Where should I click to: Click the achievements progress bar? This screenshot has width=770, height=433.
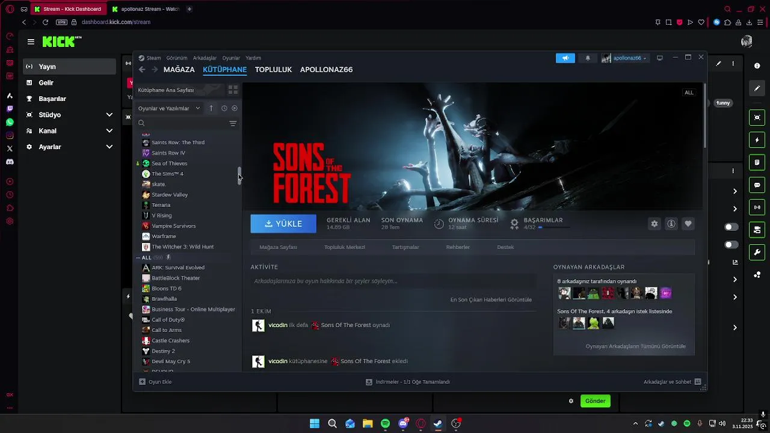[x=555, y=228]
